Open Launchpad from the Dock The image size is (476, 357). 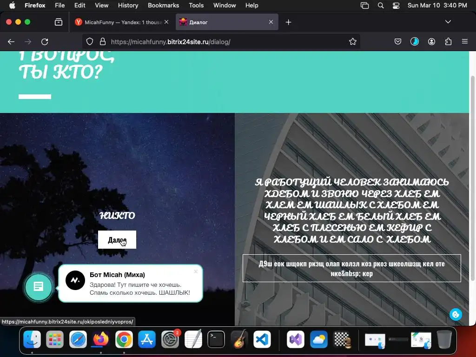pyautogui.click(x=55, y=339)
